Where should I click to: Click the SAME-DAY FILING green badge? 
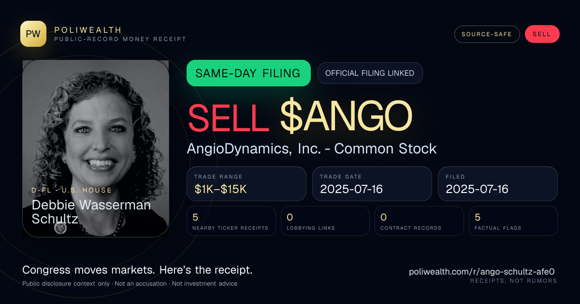click(248, 73)
